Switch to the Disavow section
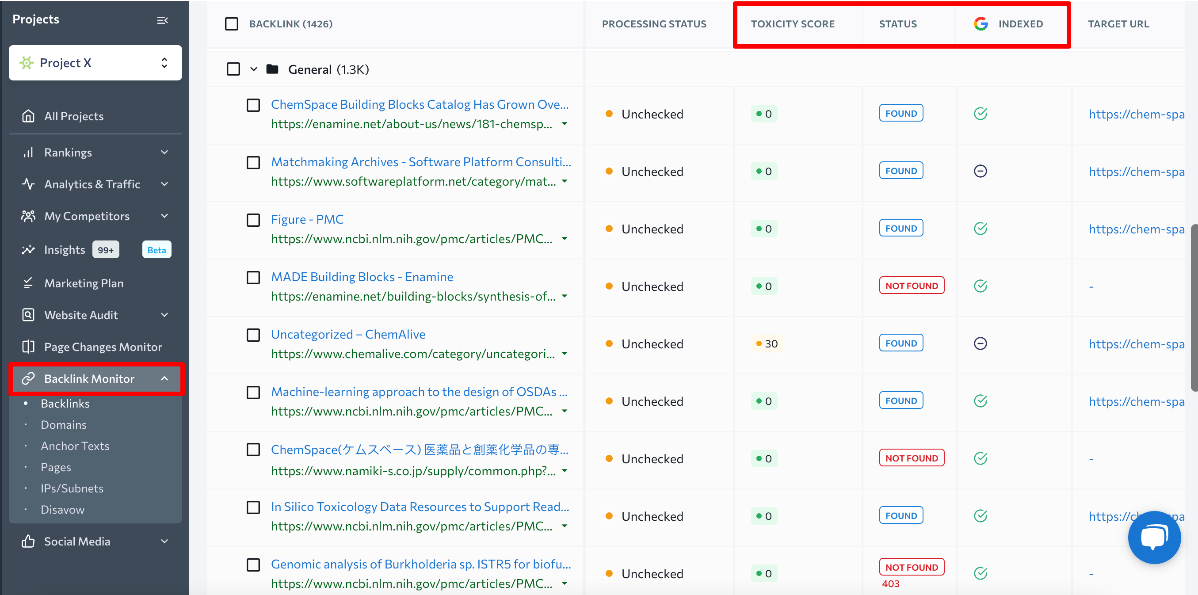 pos(63,509)
